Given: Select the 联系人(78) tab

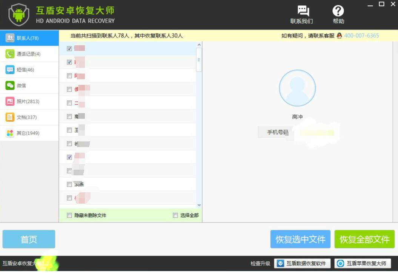Looking at the screenshot, I should pyautogui.click(x=29, y=38).
